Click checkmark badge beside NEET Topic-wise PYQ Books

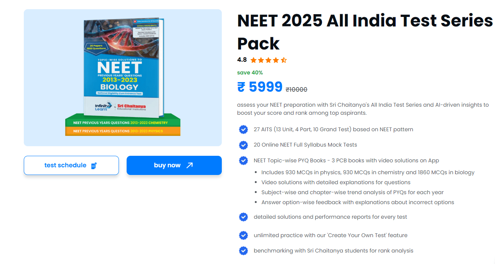[243, 160]
